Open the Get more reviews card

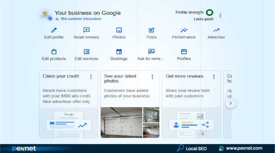pyautogui.click(x=191, y=104)
